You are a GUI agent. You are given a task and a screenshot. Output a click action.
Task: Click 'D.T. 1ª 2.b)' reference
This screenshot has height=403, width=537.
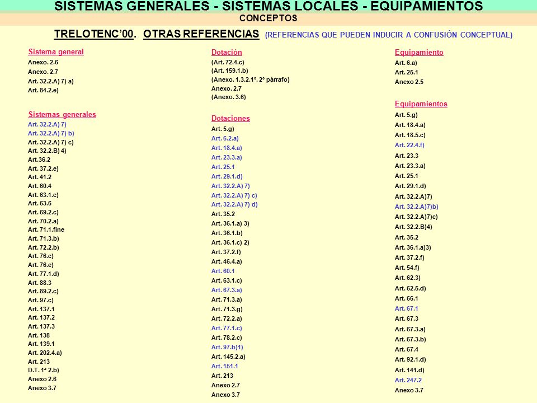(x=44, y=370)
